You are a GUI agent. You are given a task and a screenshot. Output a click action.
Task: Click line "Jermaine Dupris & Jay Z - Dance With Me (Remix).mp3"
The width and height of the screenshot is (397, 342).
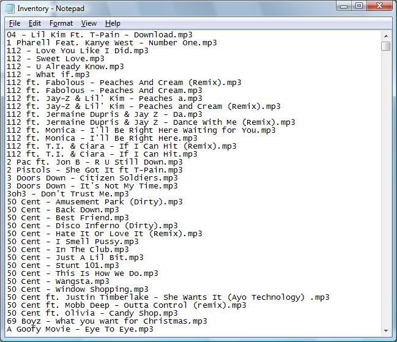point(171,122)
